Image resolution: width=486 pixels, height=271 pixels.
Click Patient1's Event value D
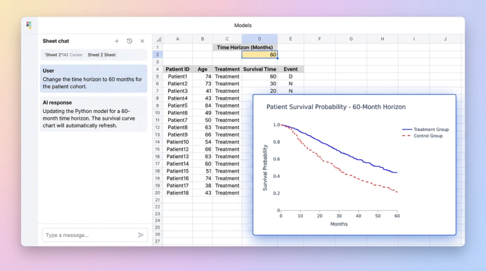tap(290, 76)
